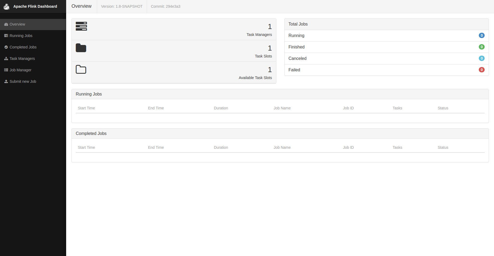This screenshot has height=256, width=494.
Task: Click the red Failed jobs count badge
Action: (482, 70)
